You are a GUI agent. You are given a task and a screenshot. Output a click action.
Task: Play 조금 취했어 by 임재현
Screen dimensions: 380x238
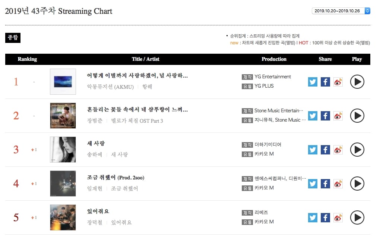[x=357, y=184]
